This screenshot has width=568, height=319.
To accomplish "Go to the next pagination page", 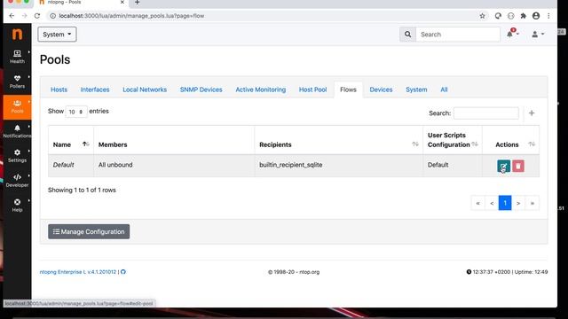I will coord(518,203).
